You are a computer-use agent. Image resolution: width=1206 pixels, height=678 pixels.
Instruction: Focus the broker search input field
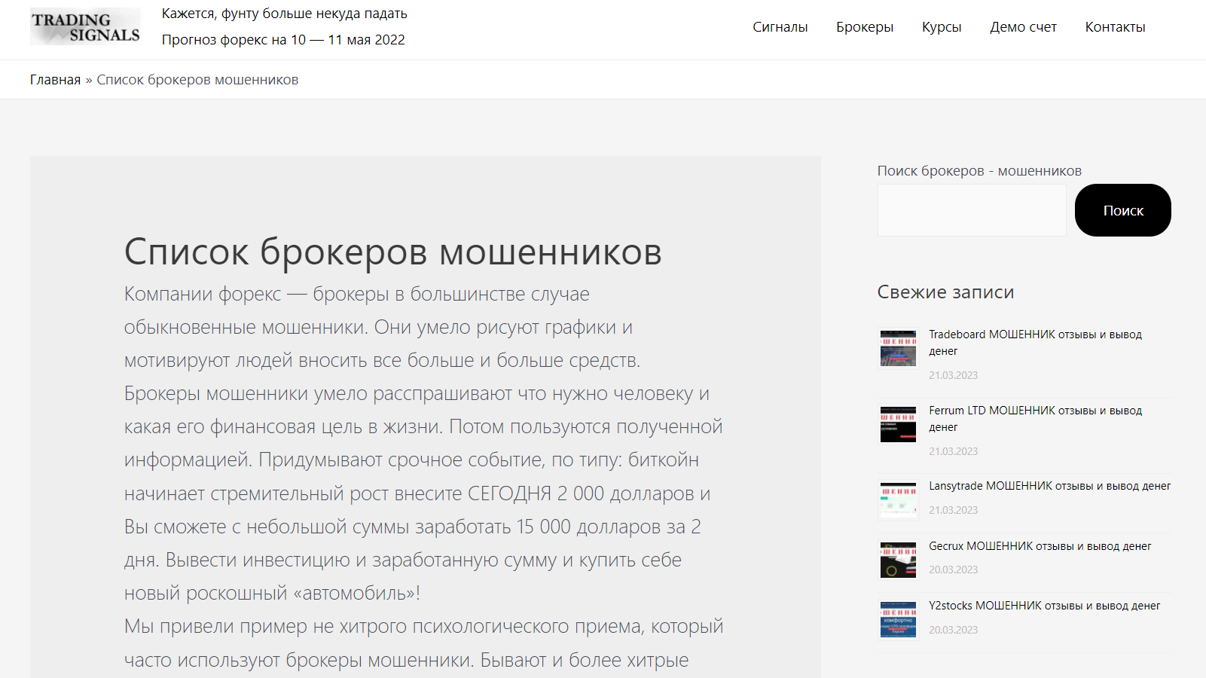pyautogui.click(x=972, y=210)
